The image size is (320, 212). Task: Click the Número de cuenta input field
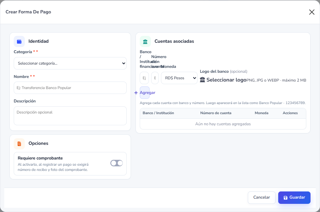[x=155, y=78]
